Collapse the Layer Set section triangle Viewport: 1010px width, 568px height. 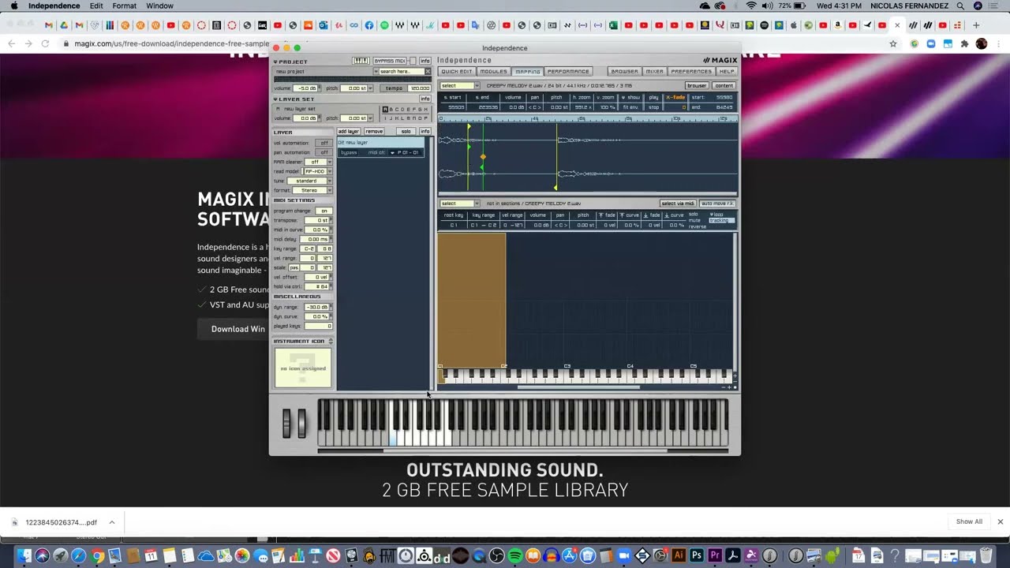pos(275,99)
